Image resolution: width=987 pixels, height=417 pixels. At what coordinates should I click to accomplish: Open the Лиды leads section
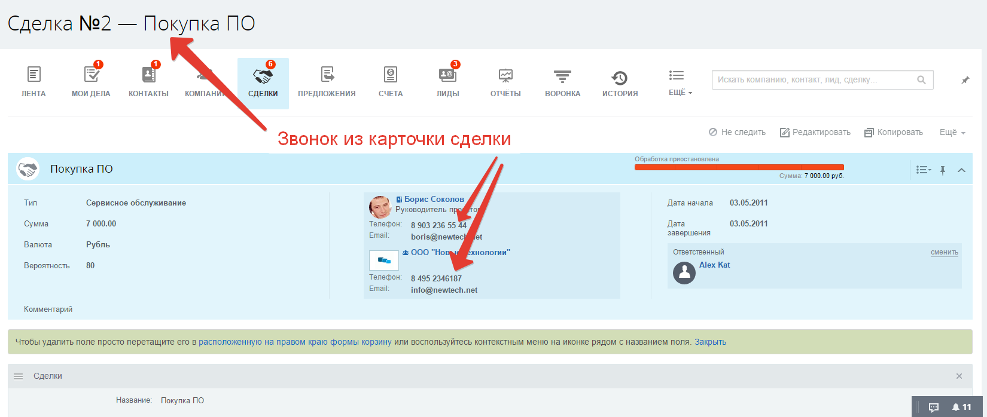[447, 82]
